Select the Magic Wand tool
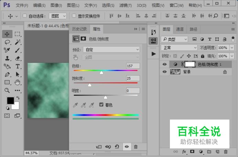This screenshot has width=238, height=157. click(x=18, y=42)
